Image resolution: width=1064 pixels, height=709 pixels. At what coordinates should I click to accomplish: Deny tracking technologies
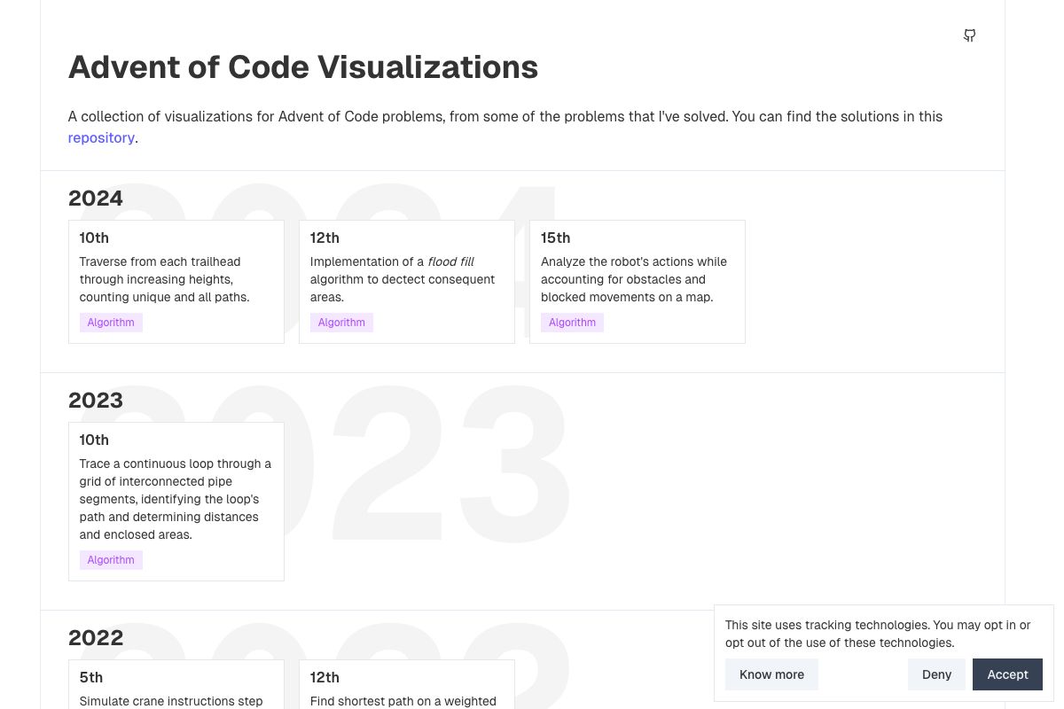pos(936,674)
